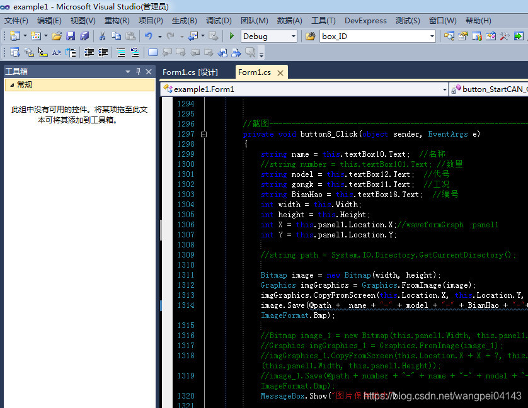Click the Paste clipboard icon
528x408 pixels.
point(130,36)
